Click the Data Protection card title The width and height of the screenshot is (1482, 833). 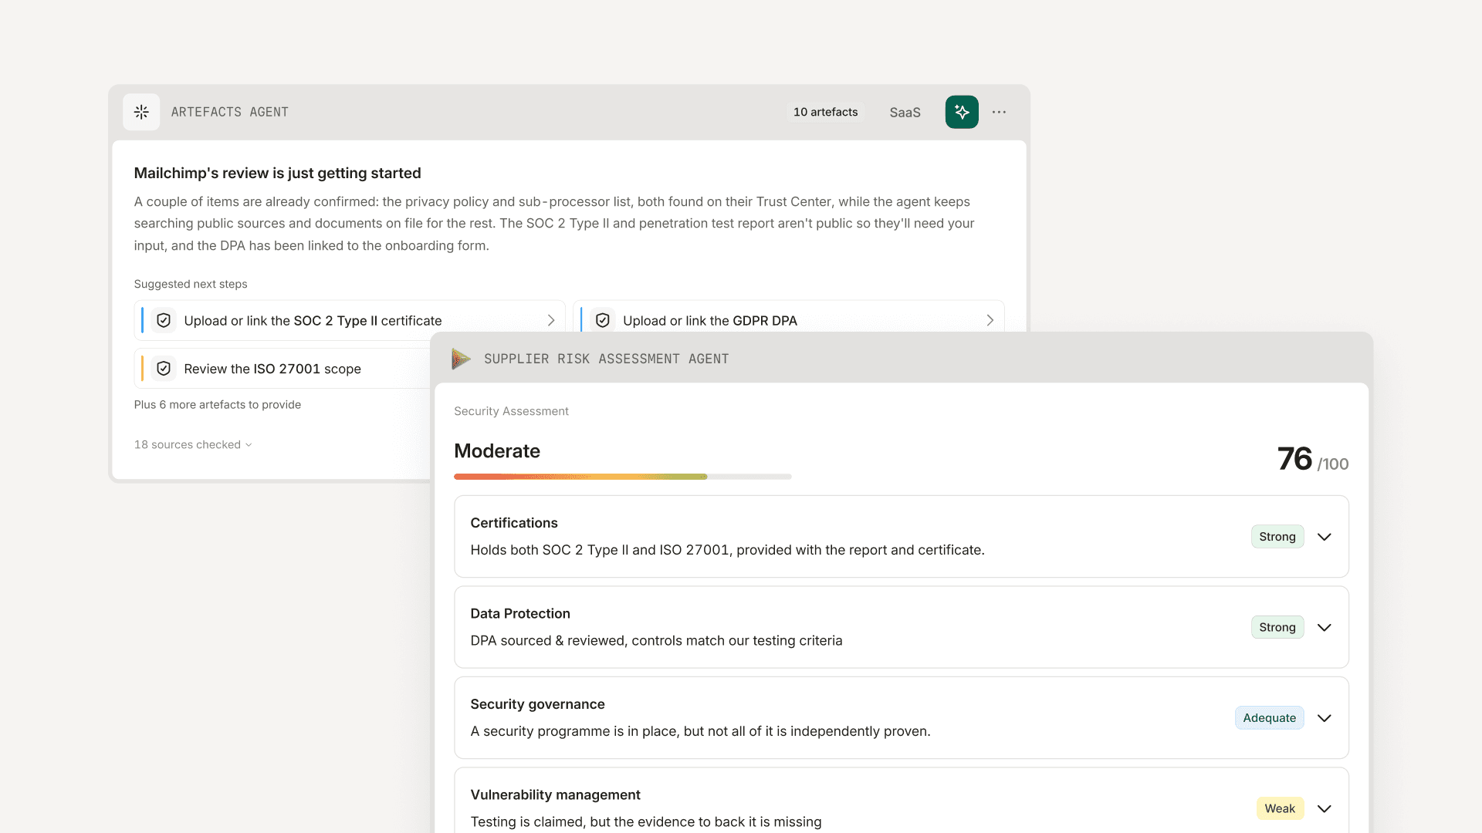[520, 613]
